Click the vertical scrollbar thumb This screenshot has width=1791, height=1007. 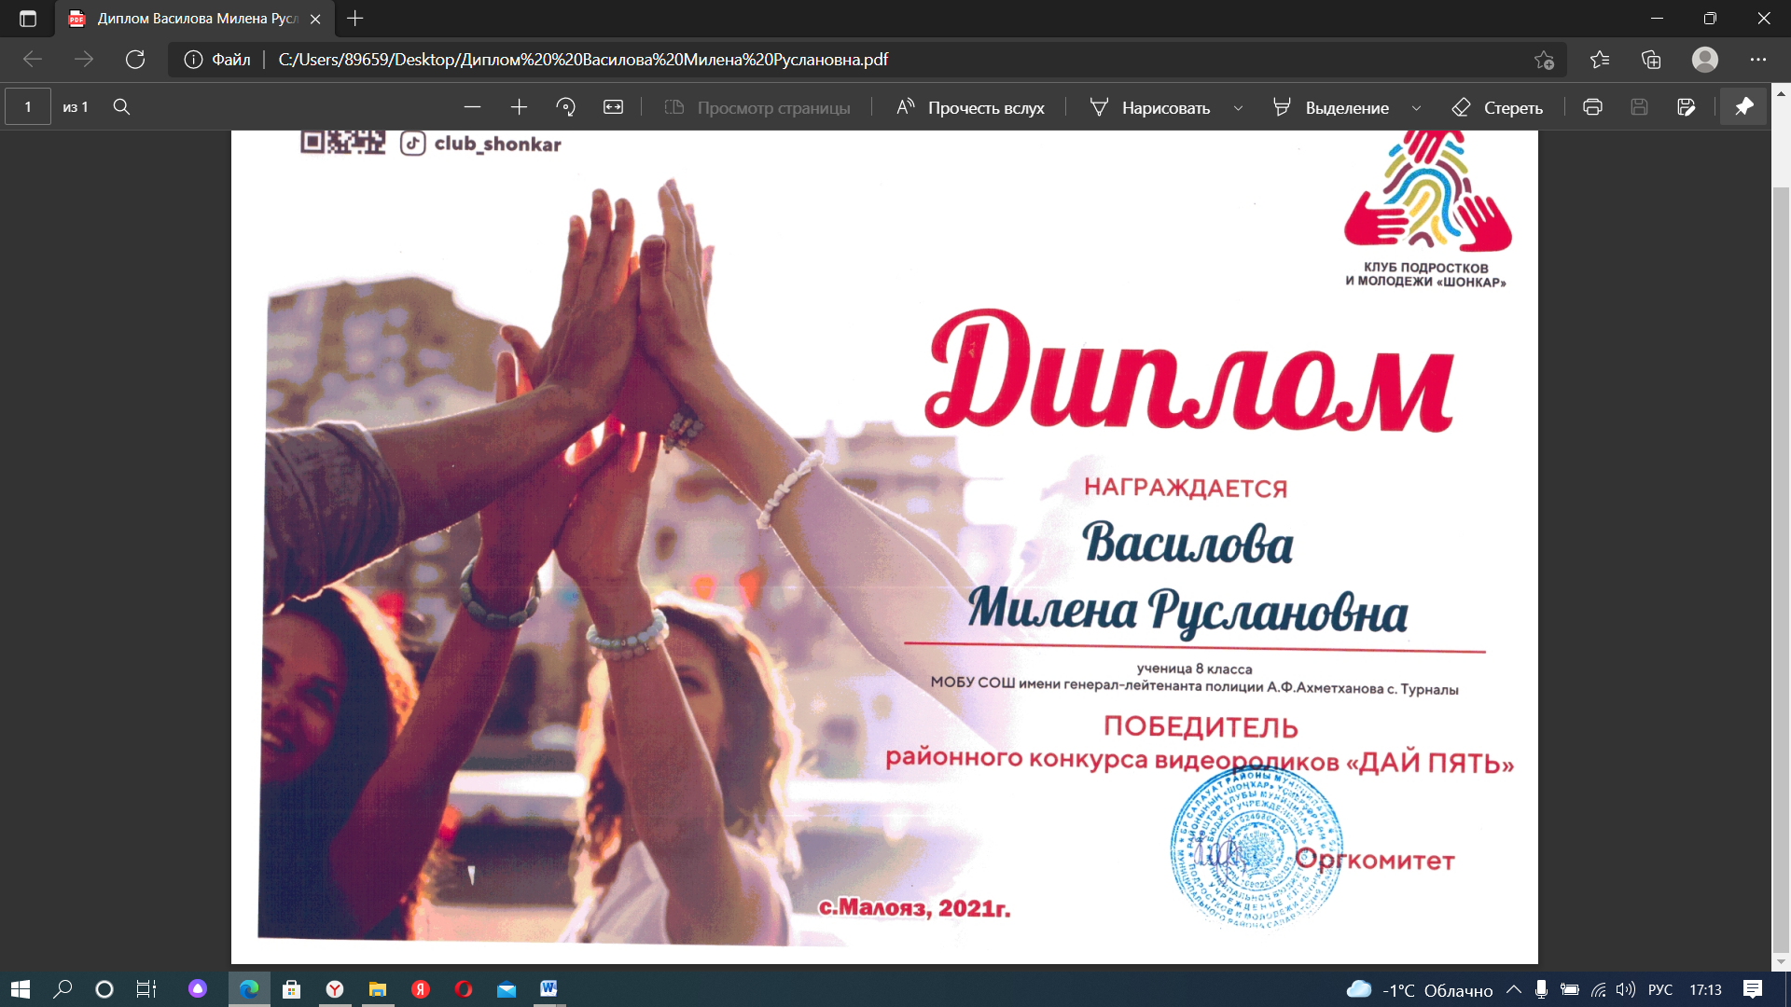[1781, 569]
